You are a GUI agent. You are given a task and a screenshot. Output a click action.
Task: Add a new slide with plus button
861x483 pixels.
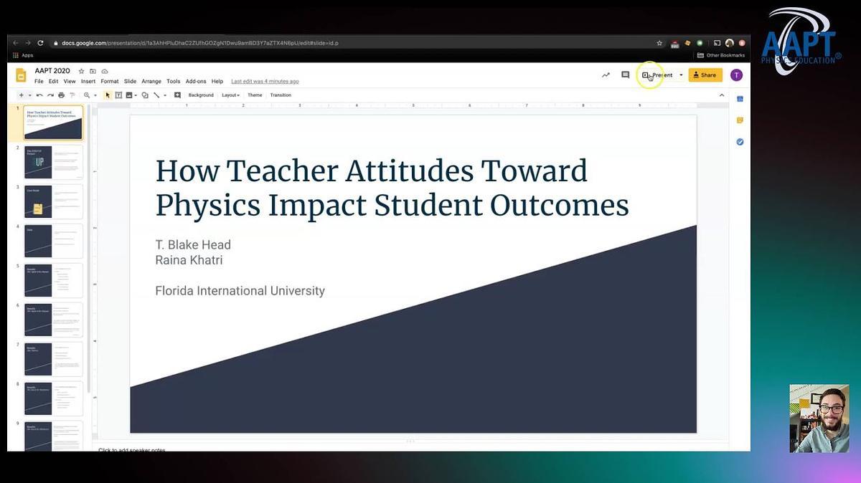coord(21,95)
